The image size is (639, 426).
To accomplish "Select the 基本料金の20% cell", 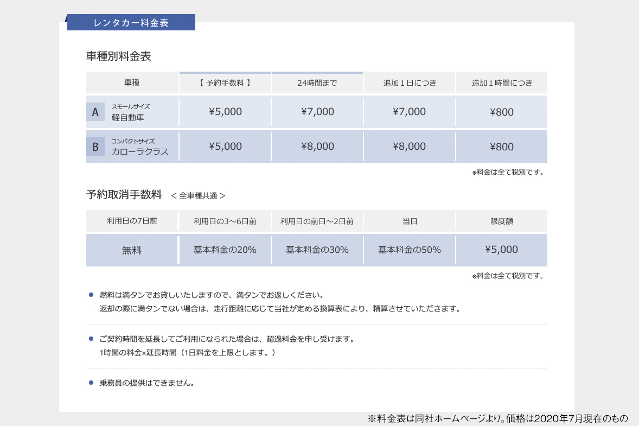I will [x=225, y=250].
